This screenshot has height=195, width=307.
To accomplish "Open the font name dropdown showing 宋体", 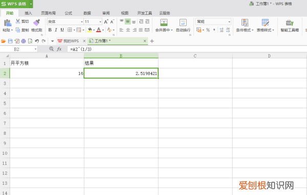I will pyautogui.click(x=82, y=21).
